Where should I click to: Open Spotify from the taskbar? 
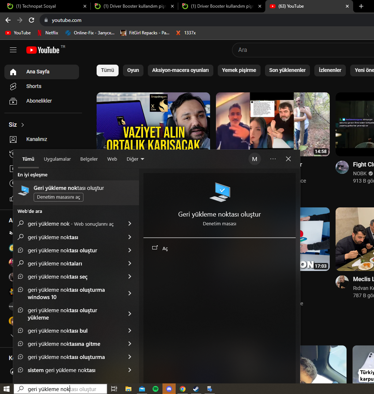click(x=156, y=389)
